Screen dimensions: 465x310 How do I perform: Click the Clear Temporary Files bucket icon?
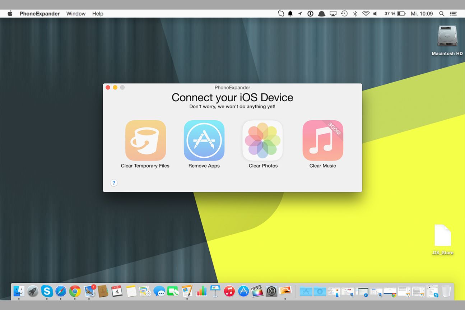(145, 140)
